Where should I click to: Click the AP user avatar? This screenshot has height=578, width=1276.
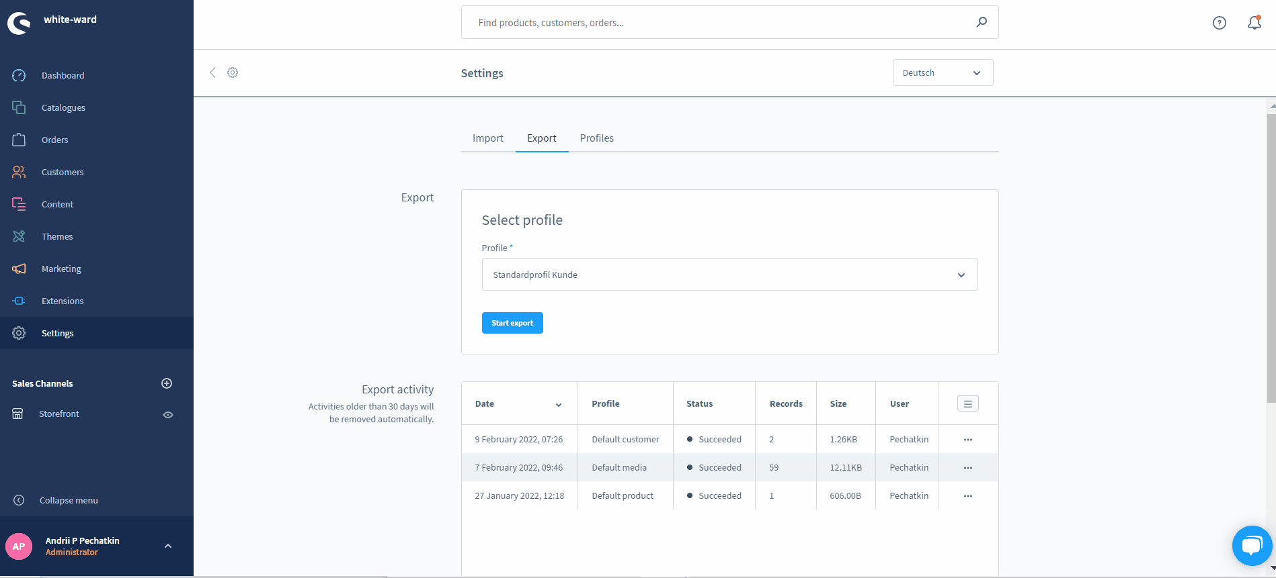[x=19, y=546]
